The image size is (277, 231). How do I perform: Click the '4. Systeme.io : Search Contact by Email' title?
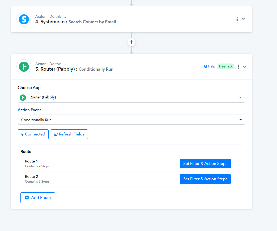(76, 22)
